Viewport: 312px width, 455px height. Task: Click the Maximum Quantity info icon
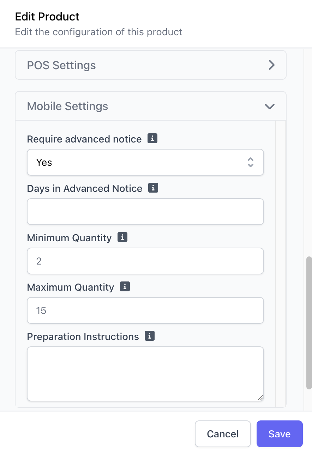125,287
